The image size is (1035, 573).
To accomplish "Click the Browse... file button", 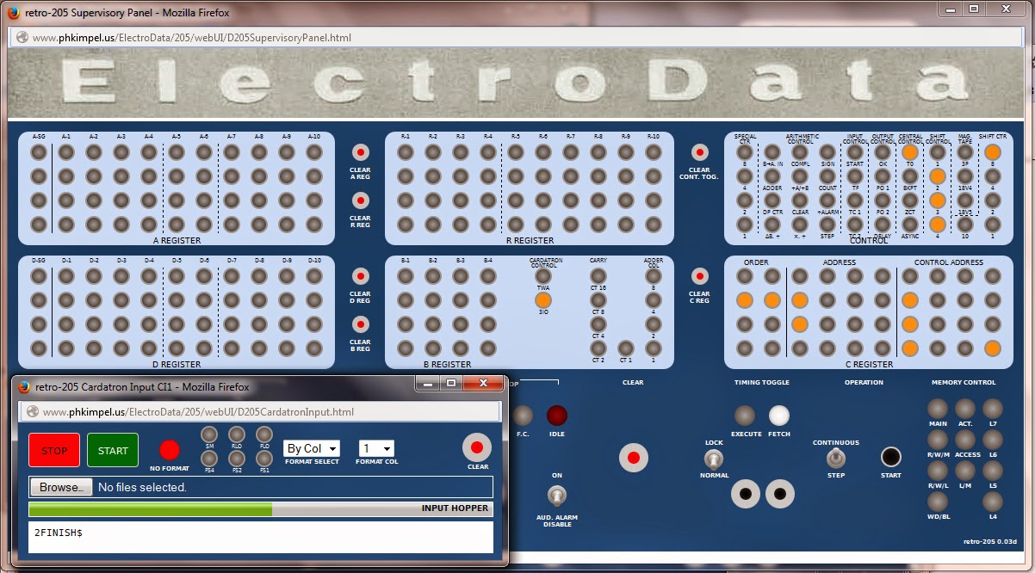I will tap(61, 487).
